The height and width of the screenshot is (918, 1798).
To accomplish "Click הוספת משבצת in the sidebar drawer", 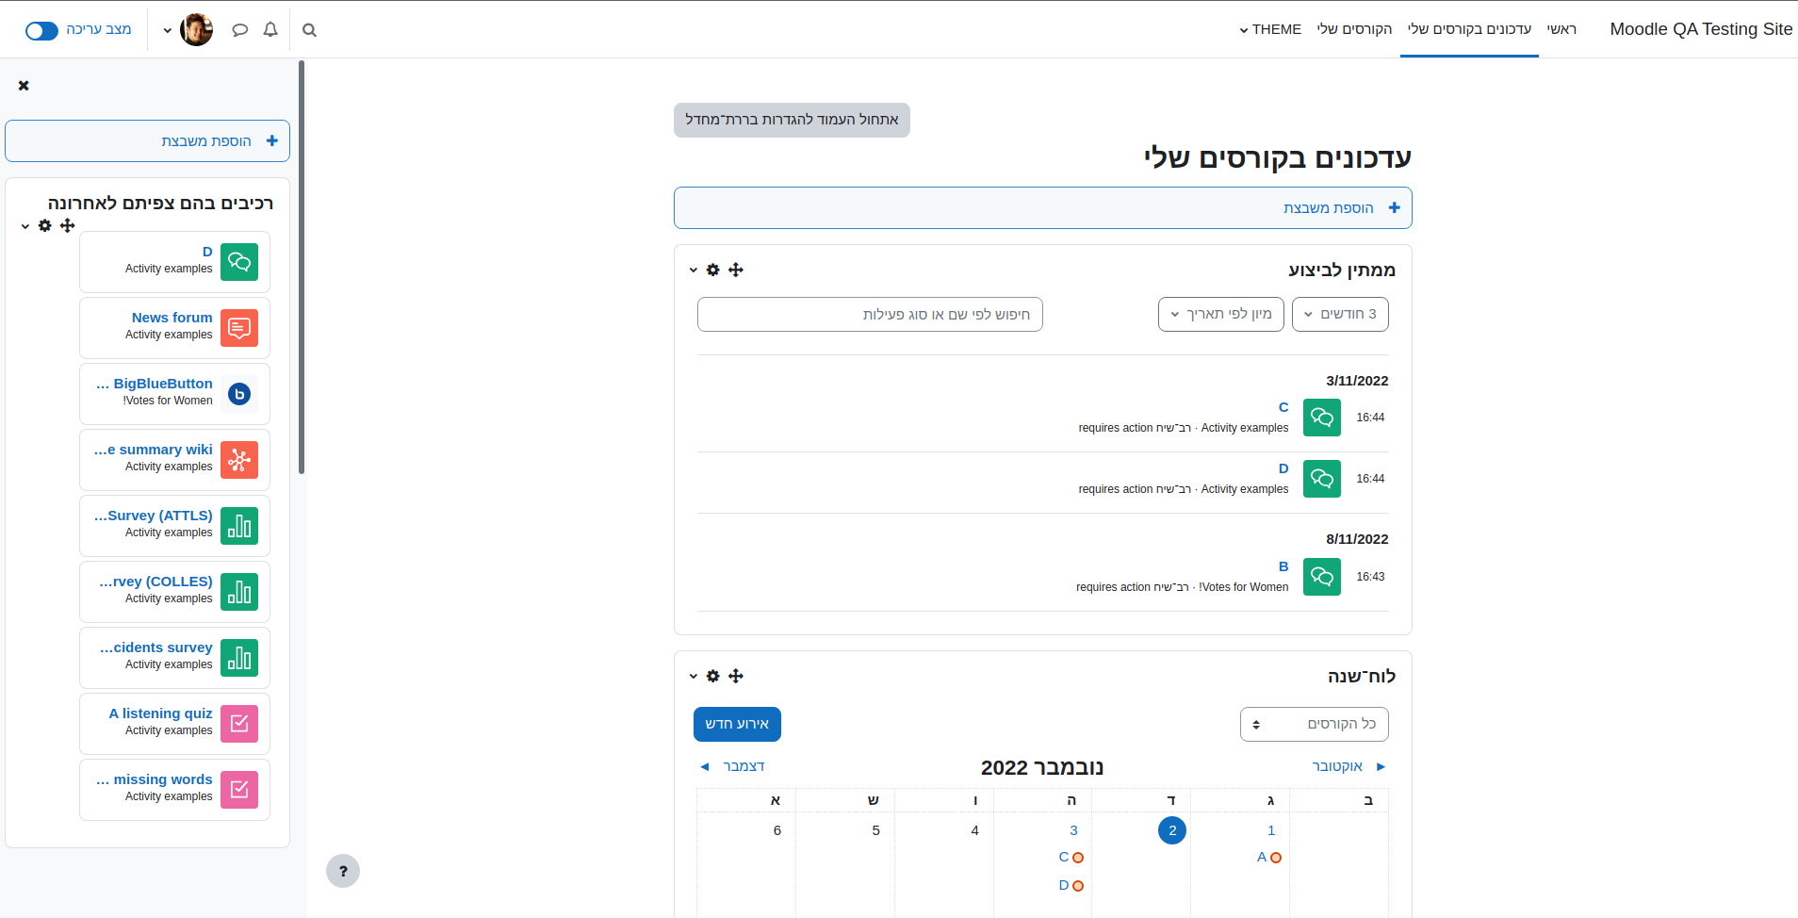I will (147, 141).
